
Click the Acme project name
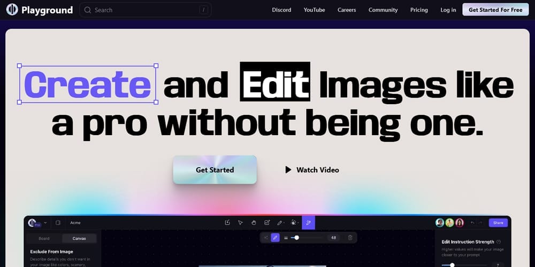pos(75,223)
